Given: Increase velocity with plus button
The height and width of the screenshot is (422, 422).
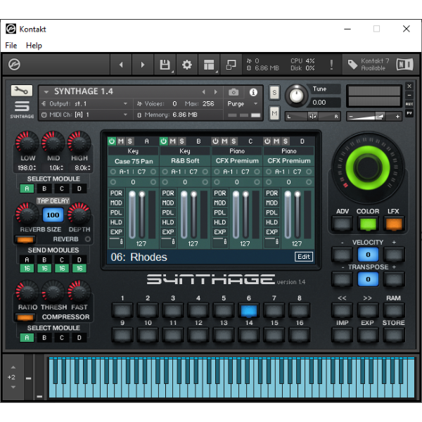Looking at the screenshot, I should click(393, 255).
